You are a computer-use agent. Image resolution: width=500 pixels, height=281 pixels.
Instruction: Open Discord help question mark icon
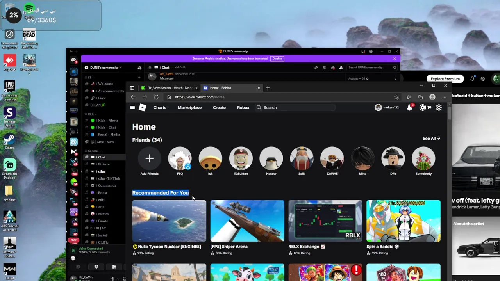click(371, 52)
